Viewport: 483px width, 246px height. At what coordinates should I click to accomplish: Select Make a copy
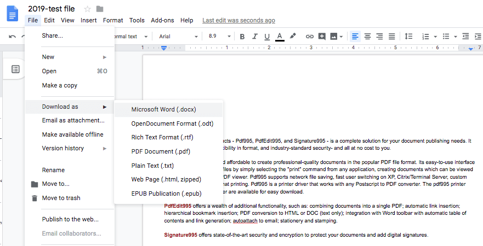pyautogui.click(x=70, y=85)
